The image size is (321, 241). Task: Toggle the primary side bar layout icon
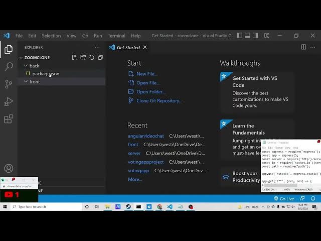point(239,36)
